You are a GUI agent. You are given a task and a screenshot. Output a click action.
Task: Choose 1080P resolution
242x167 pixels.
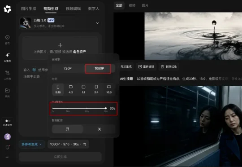99,69
